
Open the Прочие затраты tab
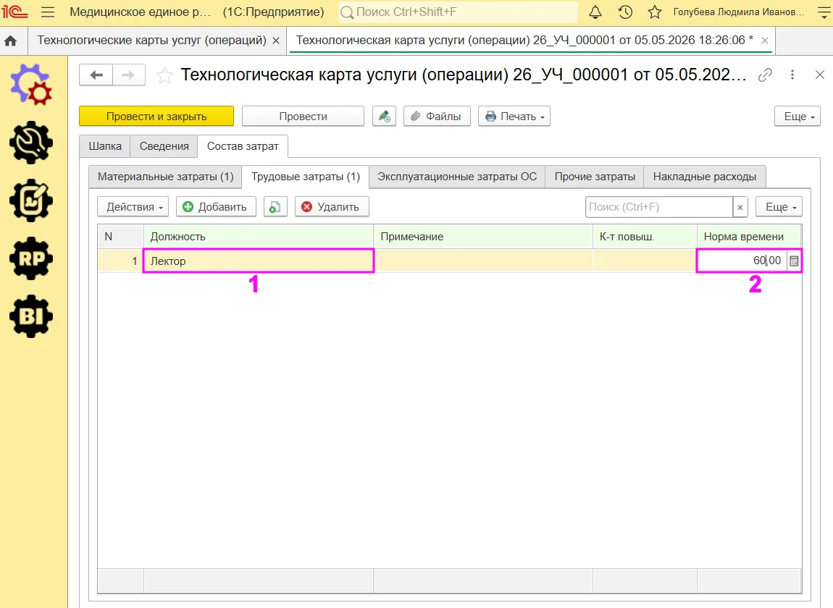point(595,177)
